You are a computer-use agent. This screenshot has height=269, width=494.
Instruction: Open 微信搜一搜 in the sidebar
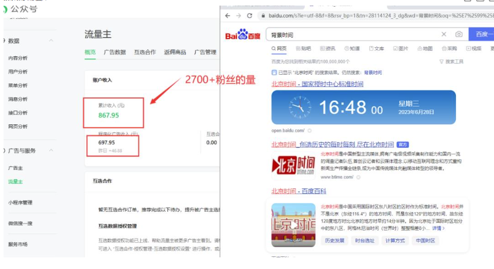click(x=20, y=223)
